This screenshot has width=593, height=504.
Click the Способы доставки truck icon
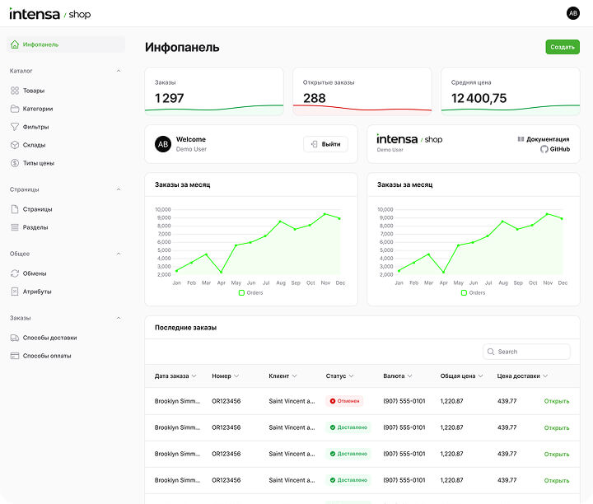(15, 338)
